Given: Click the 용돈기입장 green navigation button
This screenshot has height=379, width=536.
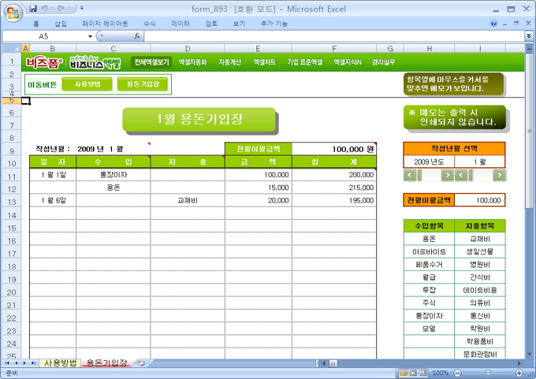Looking at the screenshot, I should [x=143, y=84].
